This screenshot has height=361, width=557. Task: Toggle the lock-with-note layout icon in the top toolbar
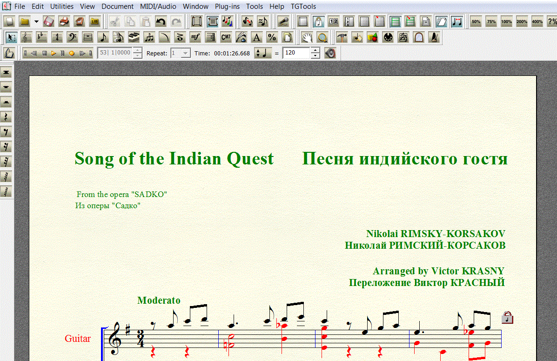point(318,22)
